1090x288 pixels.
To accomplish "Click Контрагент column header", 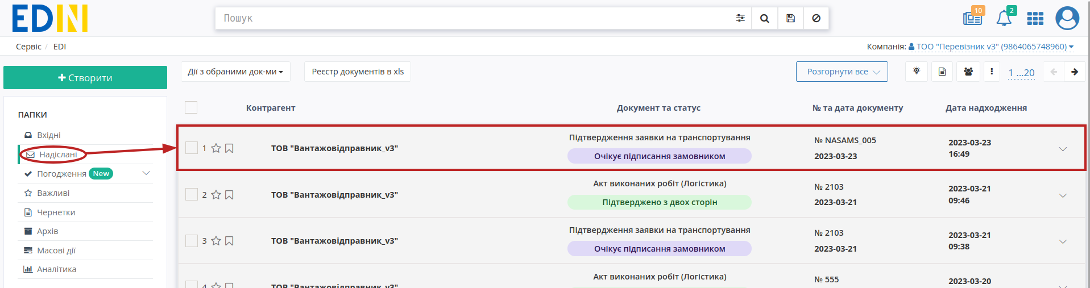I will click(x=271, y=108).
